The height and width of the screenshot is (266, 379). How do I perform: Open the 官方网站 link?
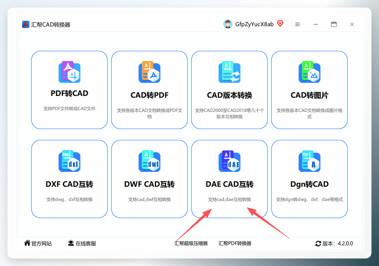coord(41,243)
